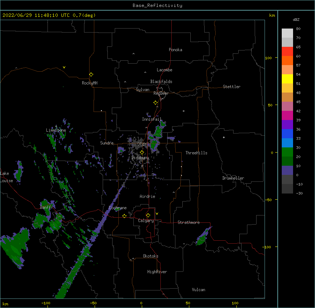The height and width of the screenshot is (308, 315).
Task: Click the 100 tick on the right axis
Action: coord(268,58)
